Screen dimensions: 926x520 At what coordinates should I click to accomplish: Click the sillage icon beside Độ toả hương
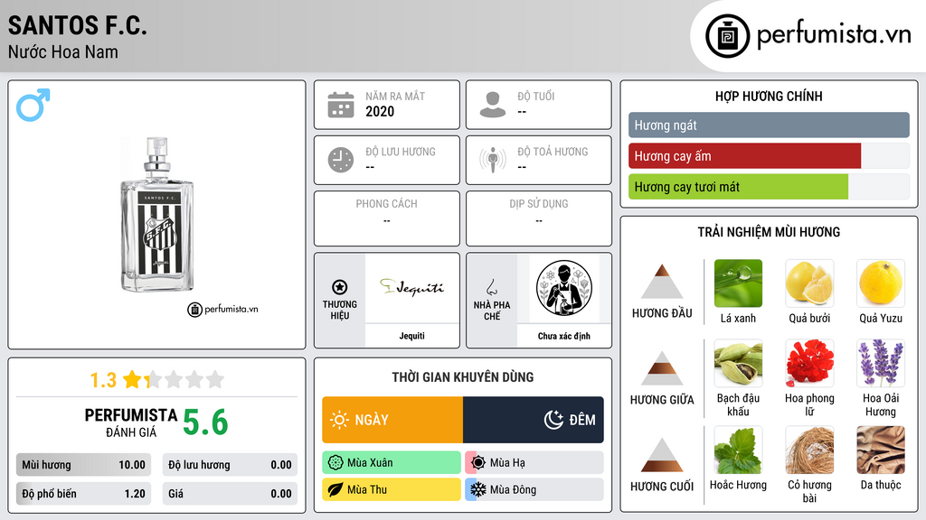493,160
